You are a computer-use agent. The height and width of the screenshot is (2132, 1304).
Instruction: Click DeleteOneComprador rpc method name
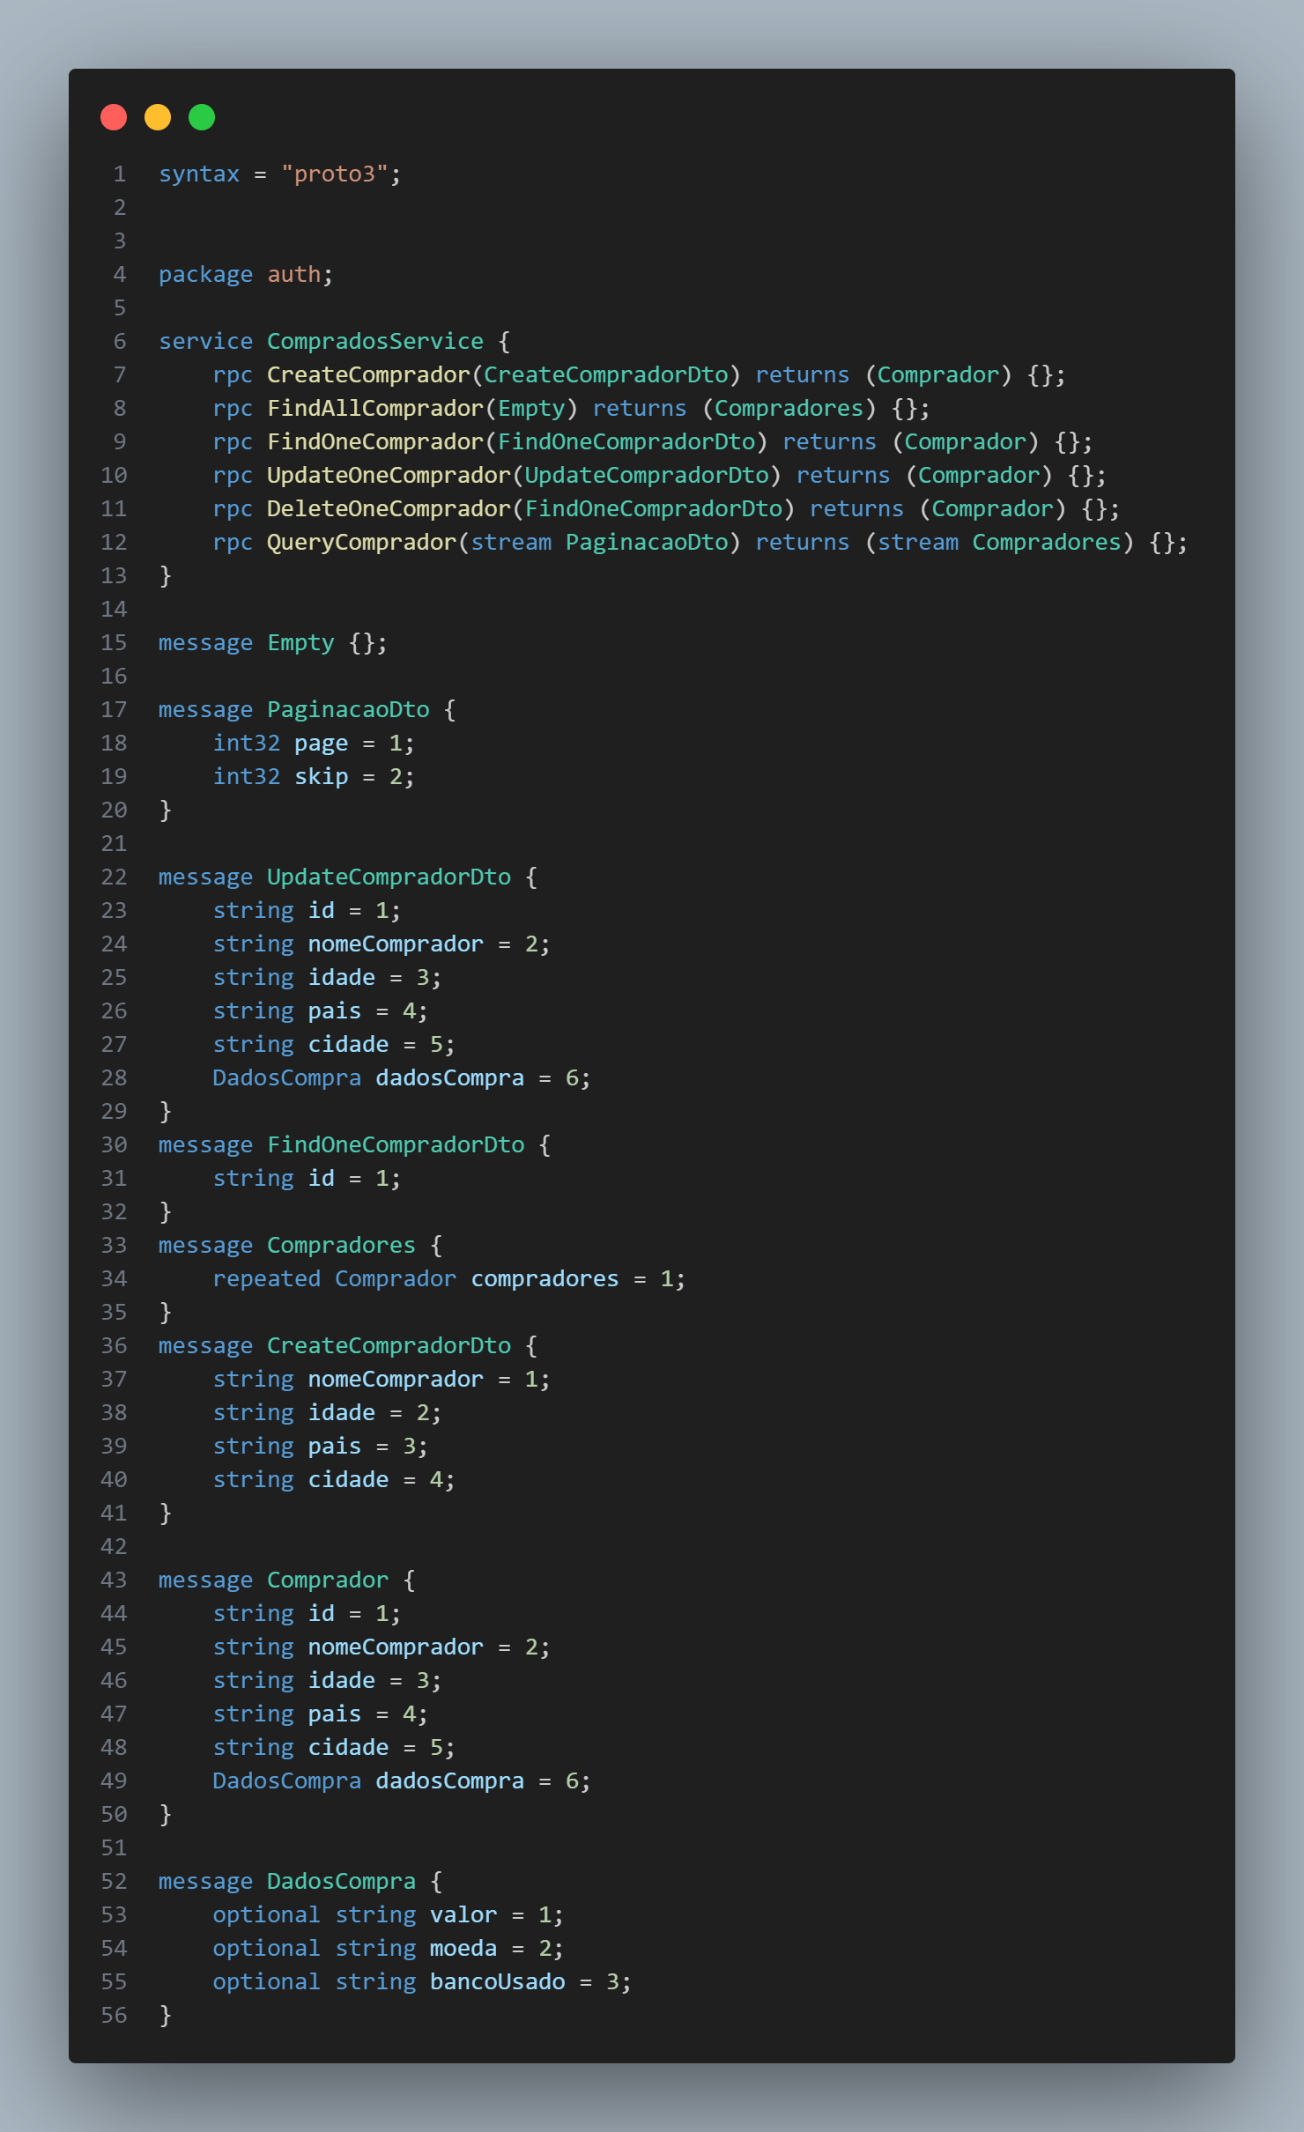tap(389, 508)
